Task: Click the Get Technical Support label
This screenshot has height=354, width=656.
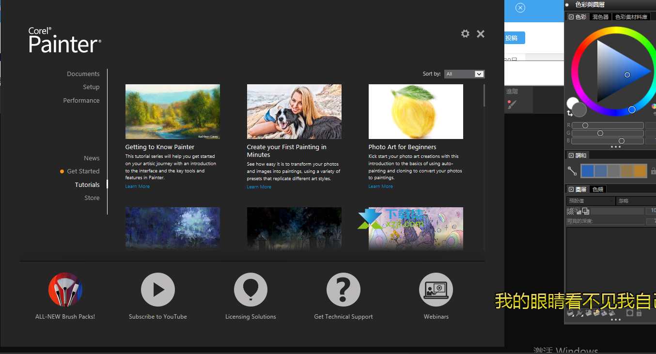Action: click(344, 317)
